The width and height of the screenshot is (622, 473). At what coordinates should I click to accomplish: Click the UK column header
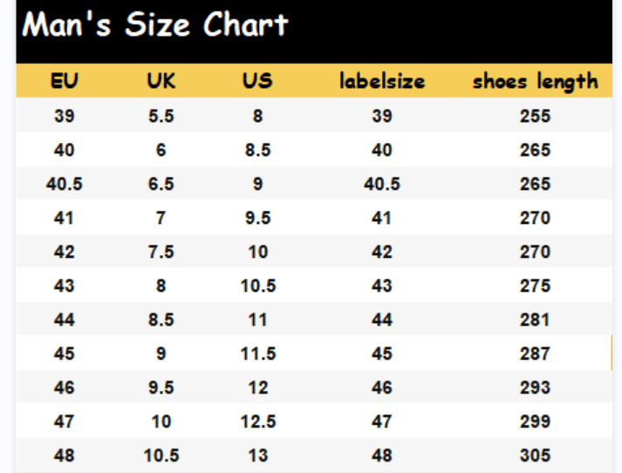161,82
